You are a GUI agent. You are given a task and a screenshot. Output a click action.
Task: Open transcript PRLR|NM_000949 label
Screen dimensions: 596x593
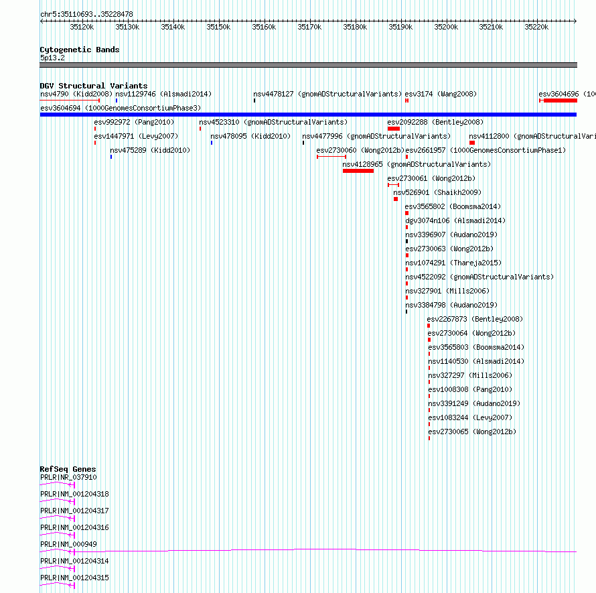pos(68,544)
